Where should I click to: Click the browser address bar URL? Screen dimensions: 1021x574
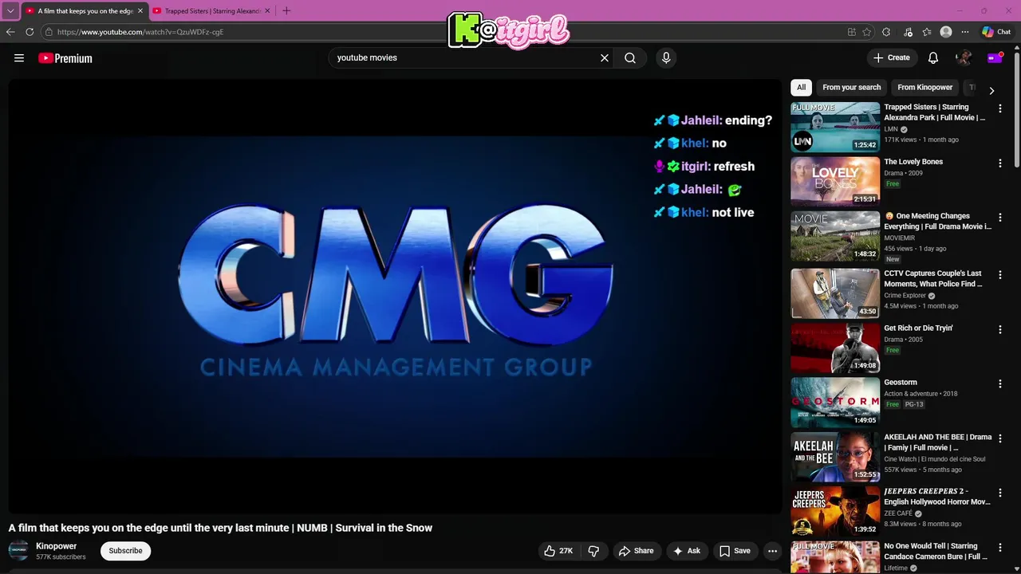[x=140, y=32]
